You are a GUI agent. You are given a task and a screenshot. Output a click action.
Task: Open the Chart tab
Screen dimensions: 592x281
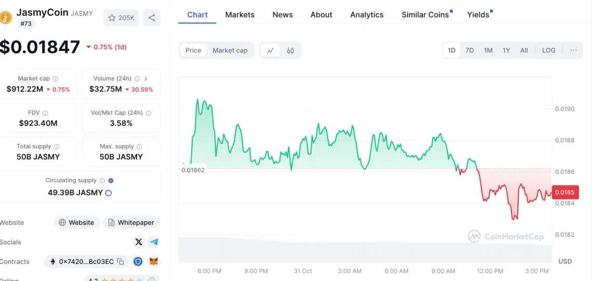click(197, 15)
